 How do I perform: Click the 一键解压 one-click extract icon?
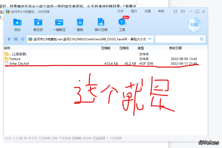[59, 22]
